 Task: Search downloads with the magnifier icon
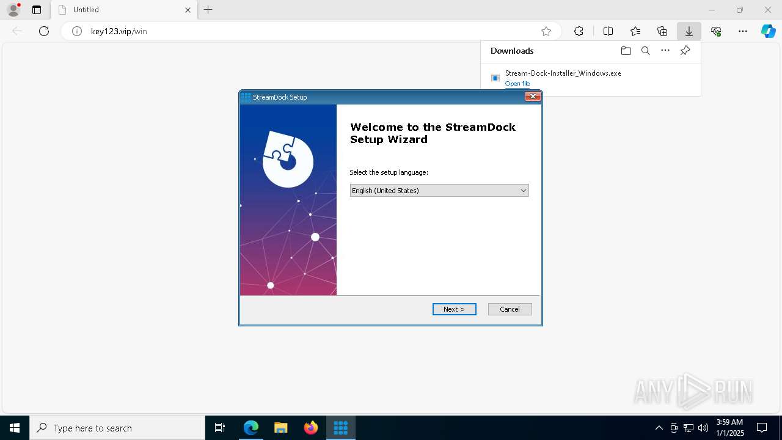tap(645, 51)
